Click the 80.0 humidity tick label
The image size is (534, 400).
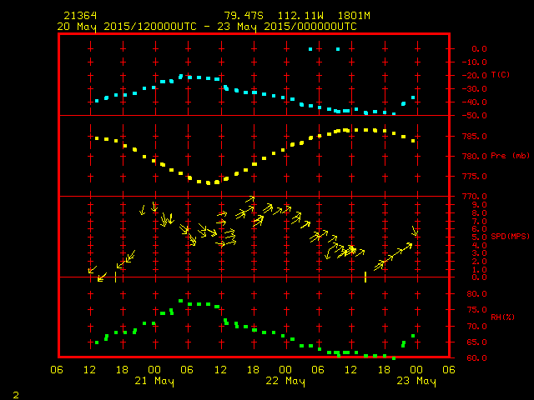[x=476, y=294]
